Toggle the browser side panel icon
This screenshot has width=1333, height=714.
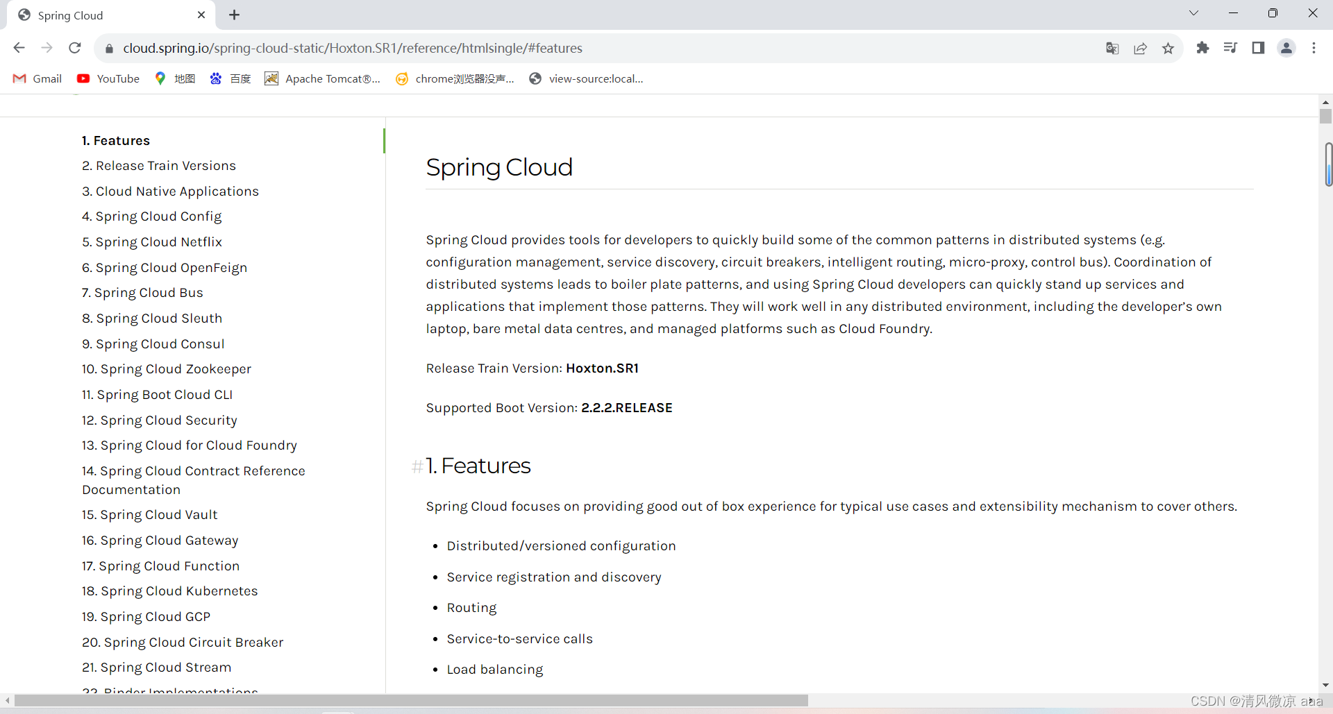[x=1258, y=48]
